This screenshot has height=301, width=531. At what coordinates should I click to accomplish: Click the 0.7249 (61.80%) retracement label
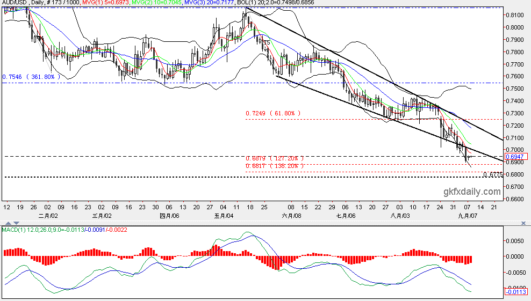coord(273,113)
